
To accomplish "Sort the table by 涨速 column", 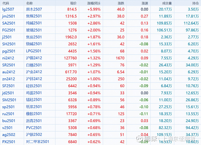I will point(145,3).
